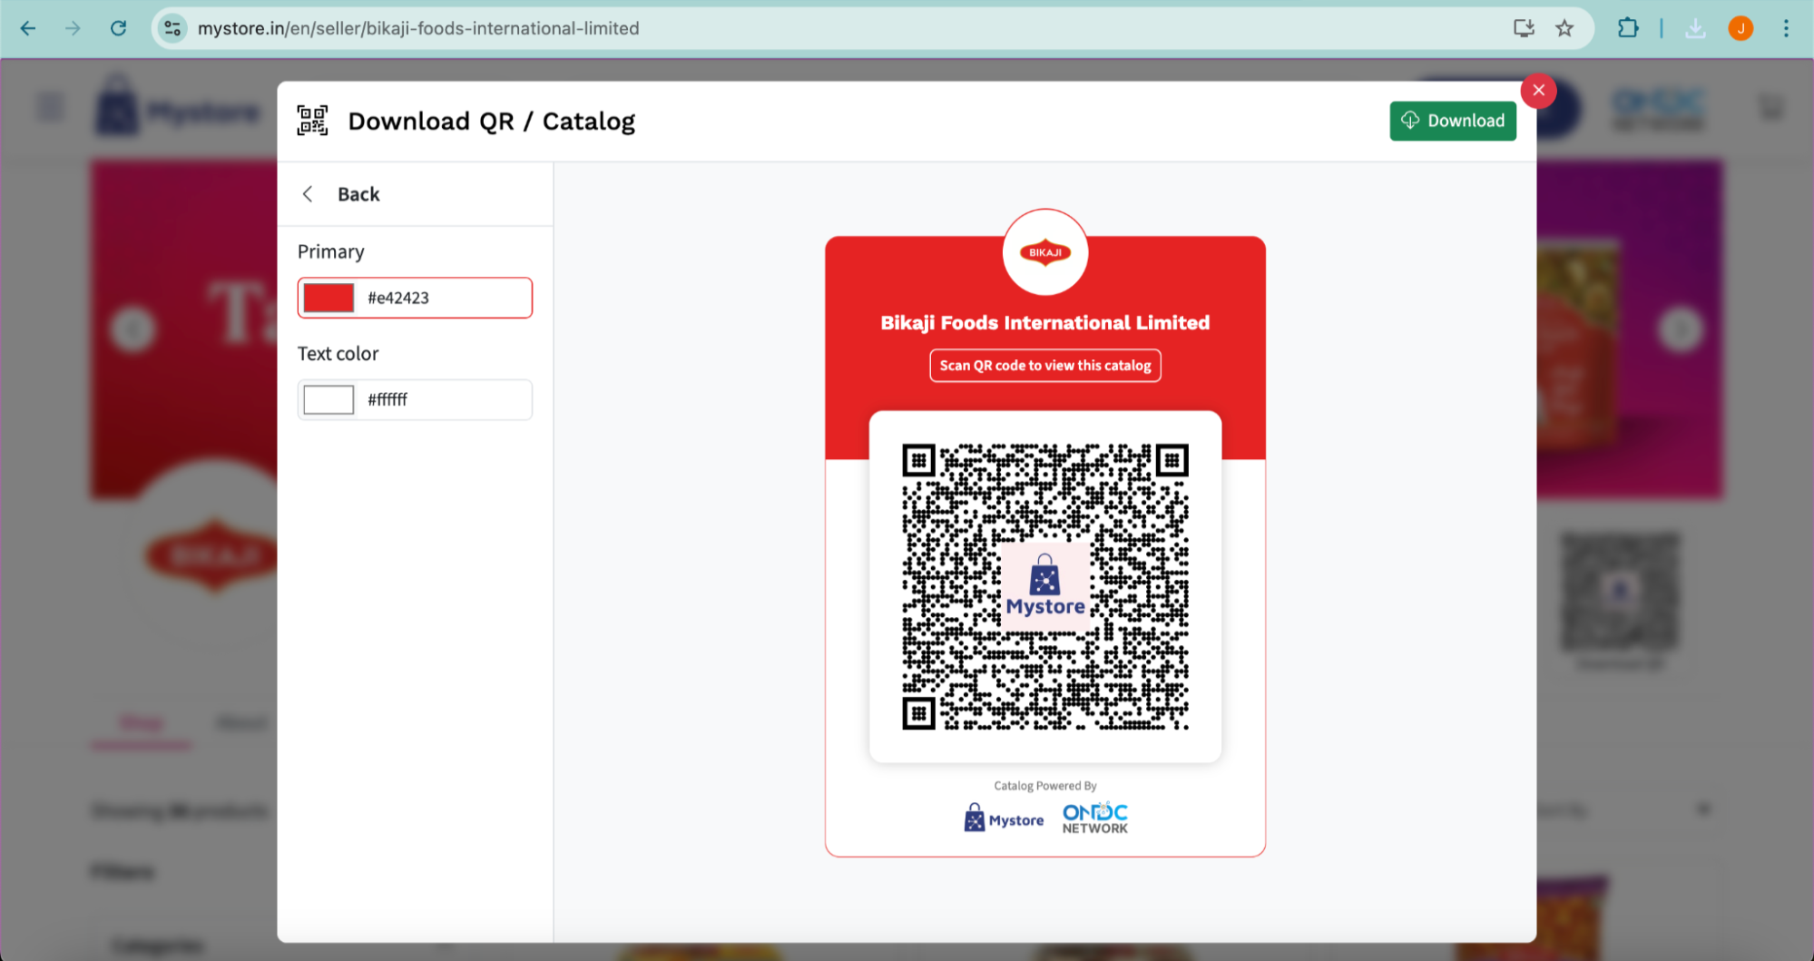Go Back in the side panel
1814x961 pixels.
pyautogui.click(x=340, y=194)
